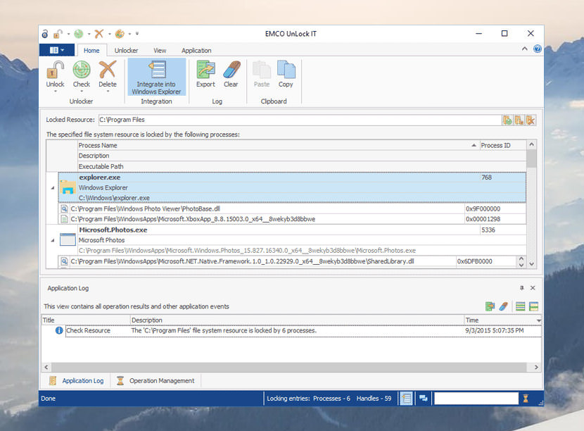
Task: Open the palette icon dropdown arrow
Action: (129, 34)
